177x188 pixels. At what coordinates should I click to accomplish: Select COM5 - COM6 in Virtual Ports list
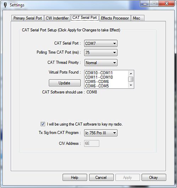pyautogui.click(x=97, y=82)
